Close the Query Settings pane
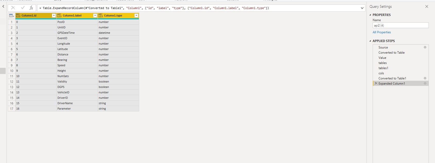 pyautogui.click(x=427, y=6)
